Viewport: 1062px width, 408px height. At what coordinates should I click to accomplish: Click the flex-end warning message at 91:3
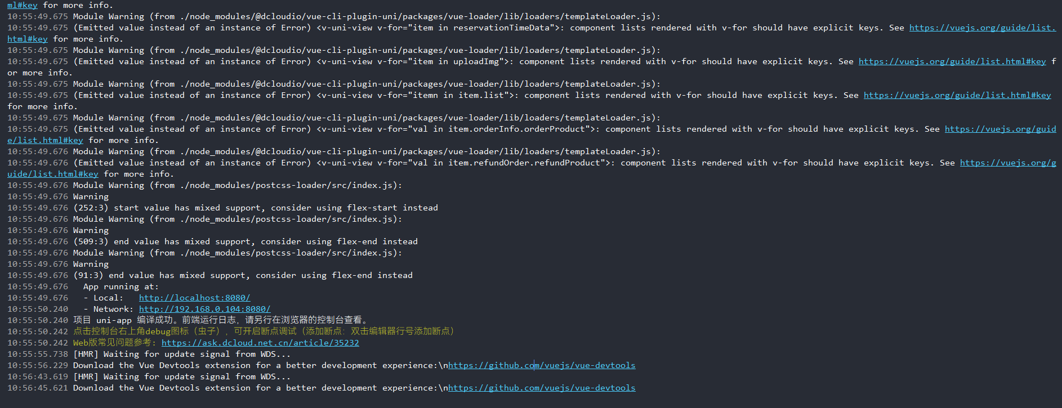coord(243,275)
